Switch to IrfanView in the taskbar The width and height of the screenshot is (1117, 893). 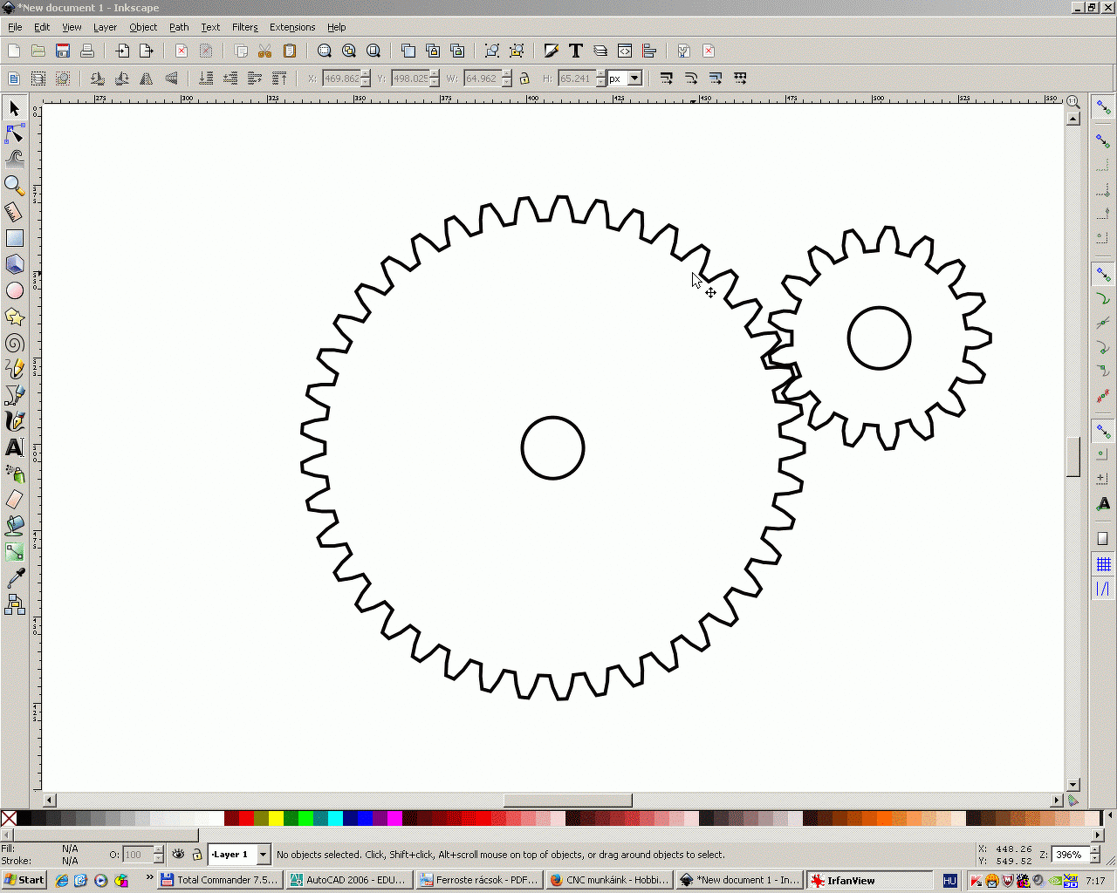(869, 880)
